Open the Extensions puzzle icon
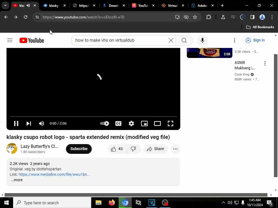Image resolution: width=278 pixels, height=208 pixels. tap(209, 17)
